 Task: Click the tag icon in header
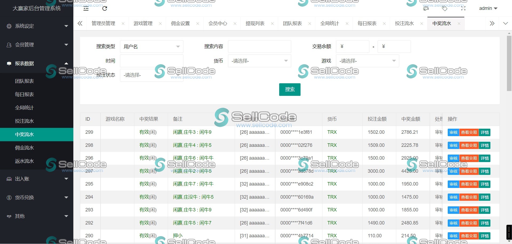(x=444, y=9)
